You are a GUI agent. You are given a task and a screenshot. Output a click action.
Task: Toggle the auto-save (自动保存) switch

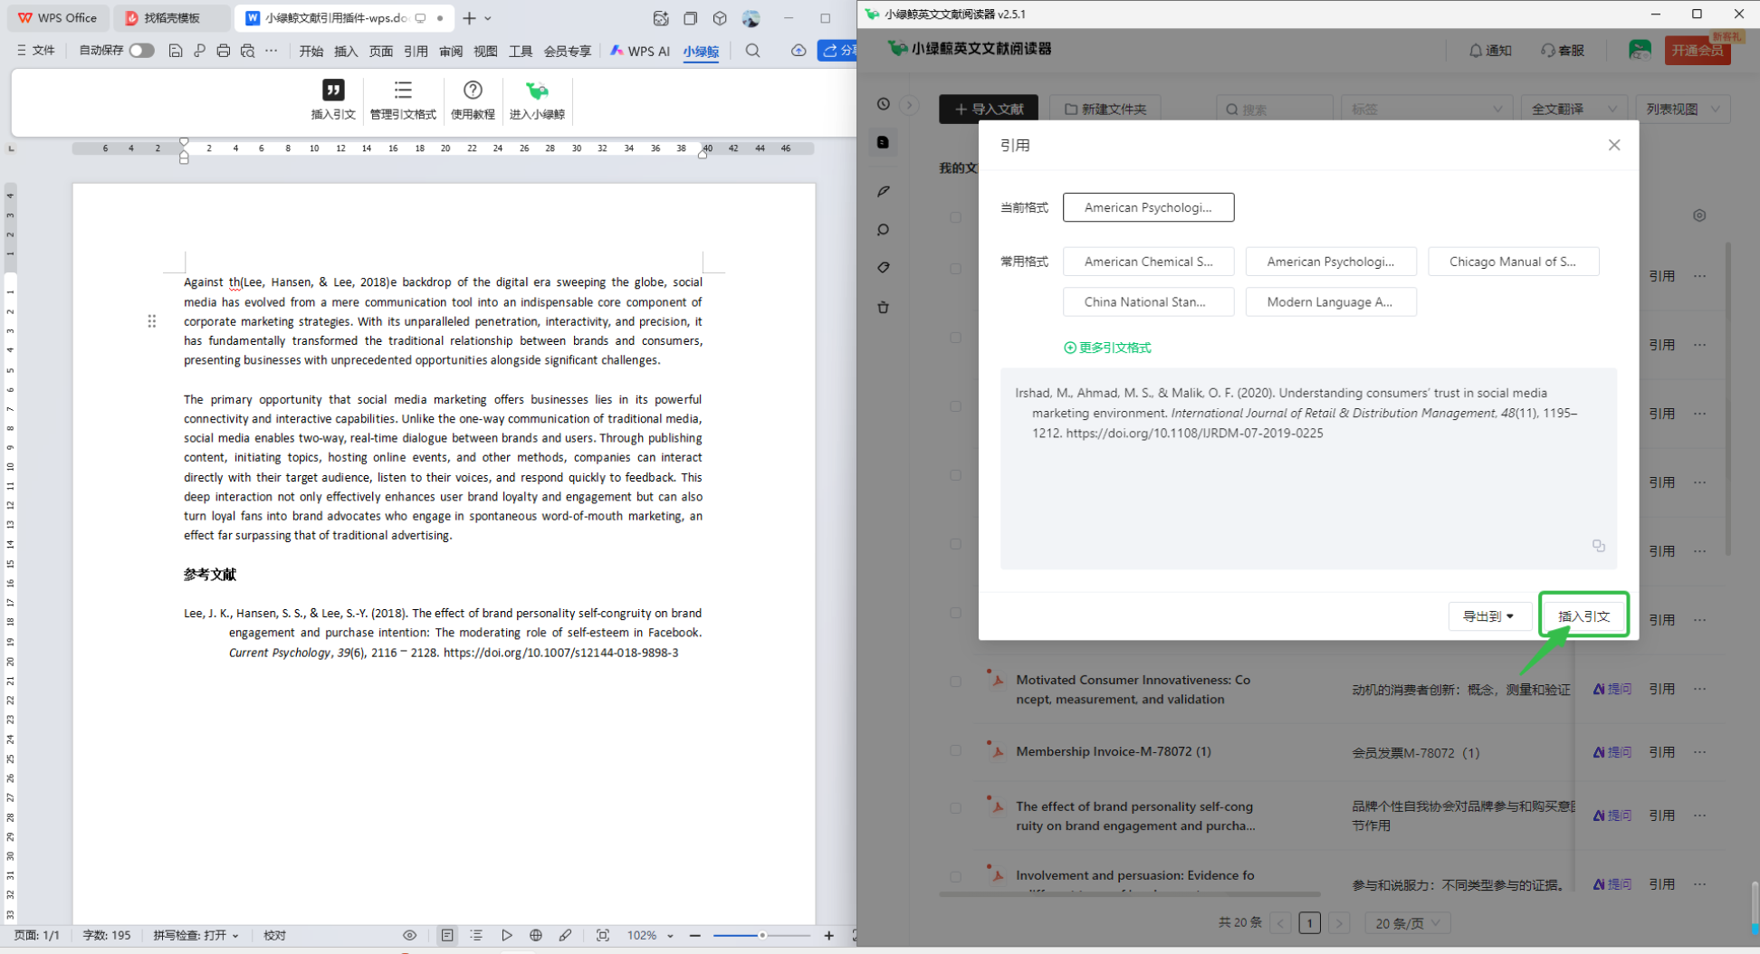tap(141, 51)
